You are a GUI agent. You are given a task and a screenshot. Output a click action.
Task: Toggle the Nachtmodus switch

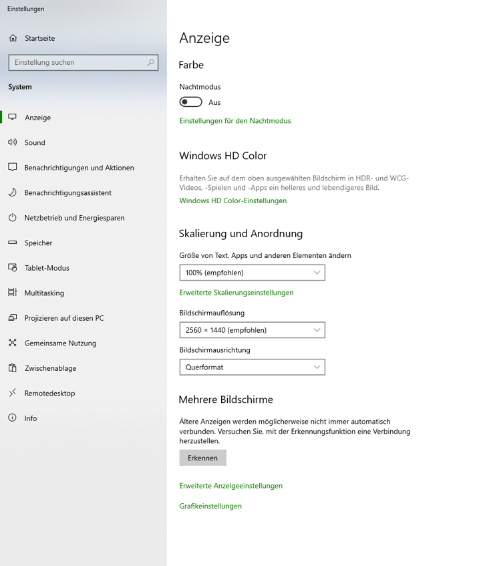click(190, 102)
